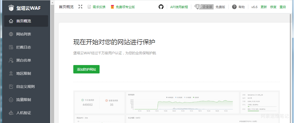Click the 现在开始对您的网站进行保护 heading
The image size is (294, 123).
click(x=114, y=42)
